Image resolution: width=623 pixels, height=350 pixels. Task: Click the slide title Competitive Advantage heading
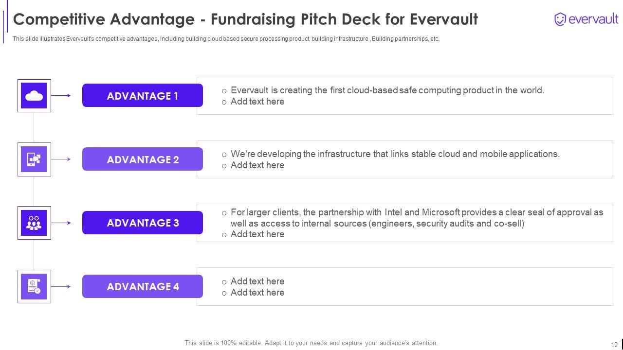coord(245,19)
